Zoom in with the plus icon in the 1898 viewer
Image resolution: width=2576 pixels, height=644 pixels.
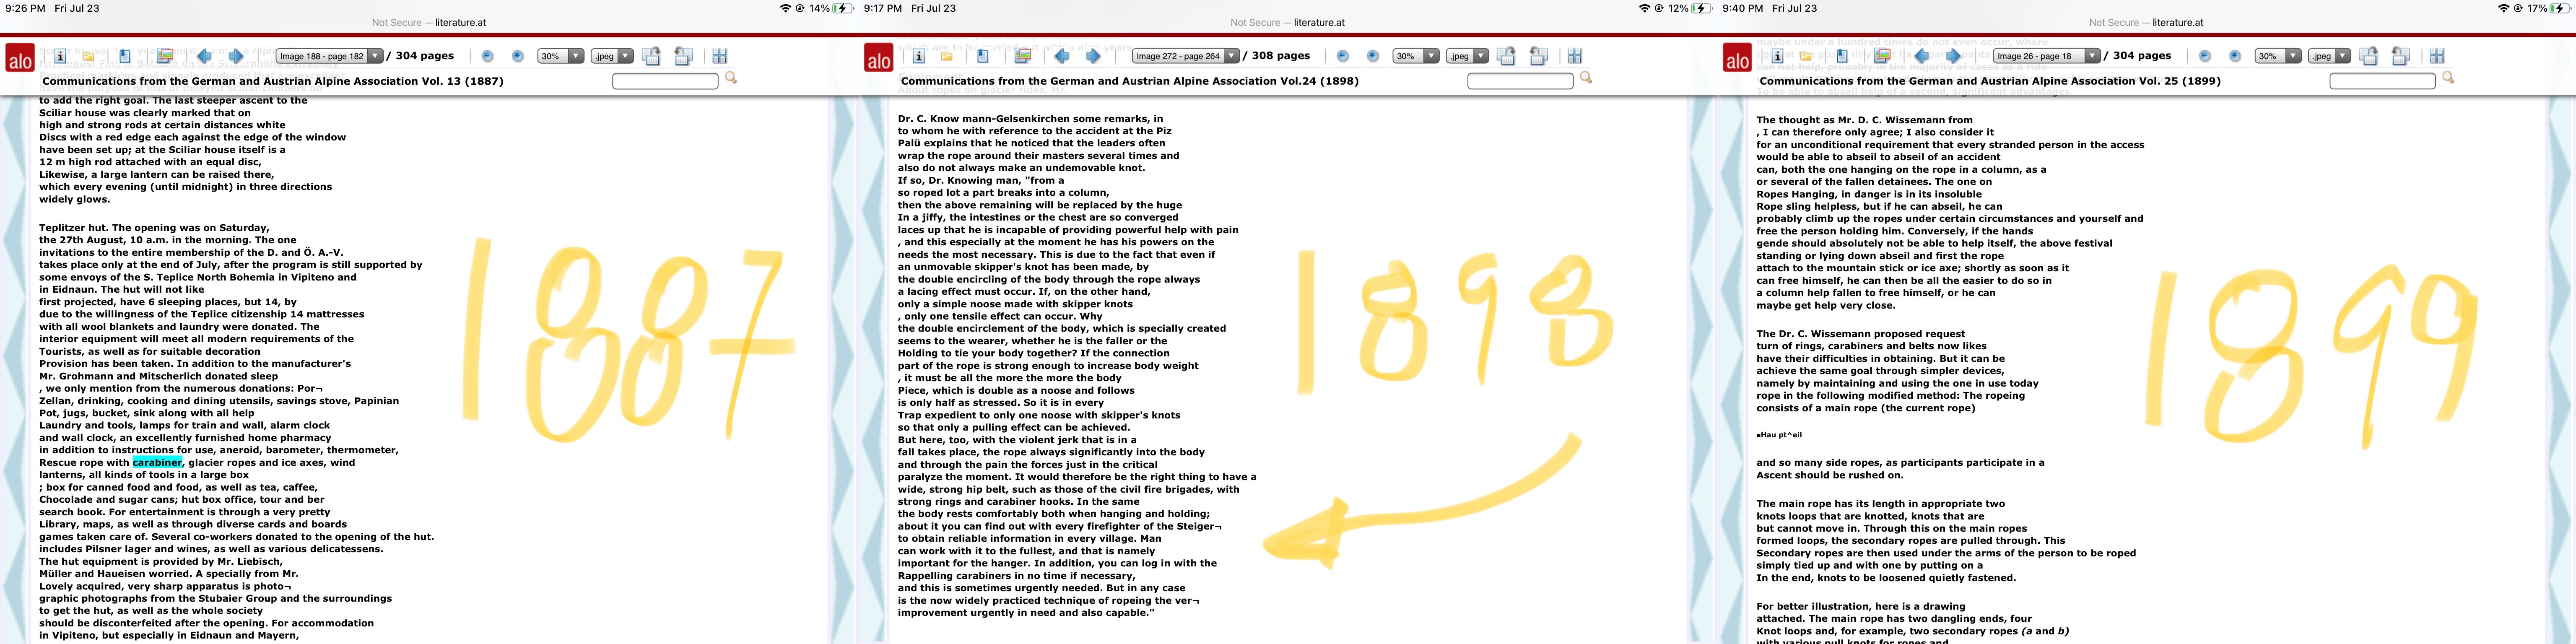[x=1373, y=56]
